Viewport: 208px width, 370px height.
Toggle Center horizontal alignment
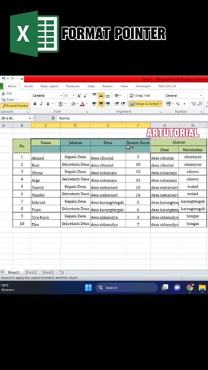pyautogui.click(x=101, y=104)
